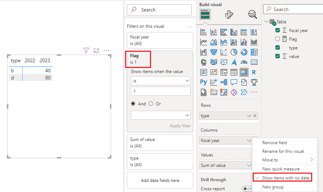Select the stacked column chart visual

pyautogui.click(x=214, y=32)
